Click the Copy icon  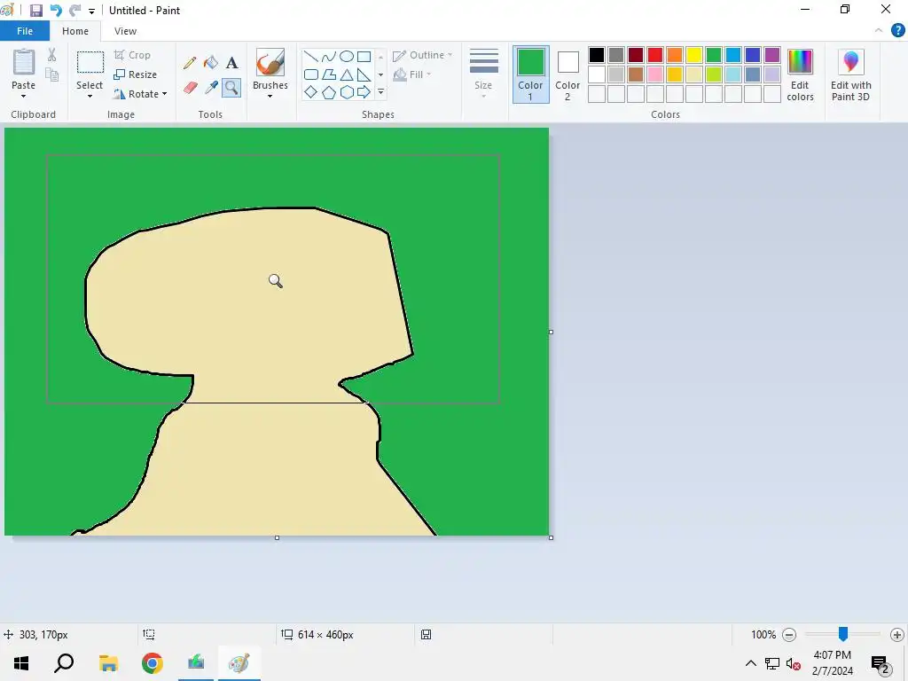pyautogui.click(x=52, y=74)
